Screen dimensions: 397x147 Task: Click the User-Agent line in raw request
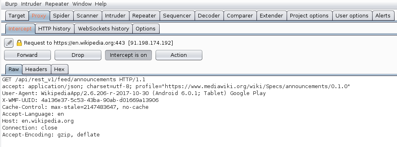[134, 93]
